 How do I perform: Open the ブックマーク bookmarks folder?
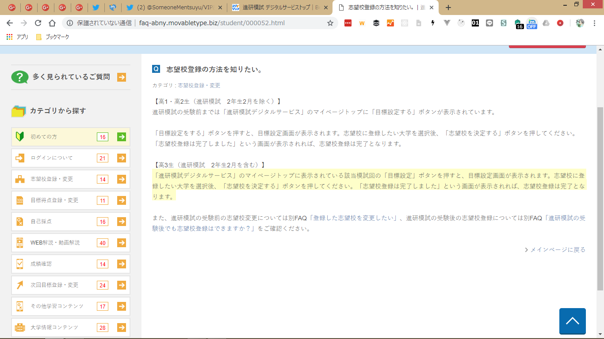coord(52,37)
